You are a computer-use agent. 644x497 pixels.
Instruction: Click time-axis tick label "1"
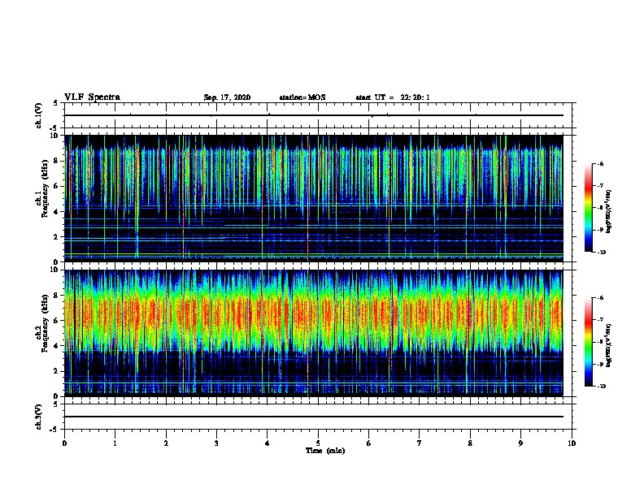pos(115,443)
